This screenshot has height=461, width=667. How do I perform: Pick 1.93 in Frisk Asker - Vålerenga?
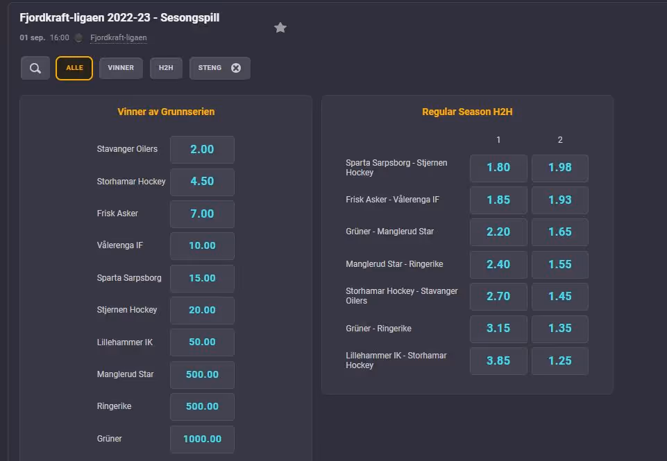(560, 200)
